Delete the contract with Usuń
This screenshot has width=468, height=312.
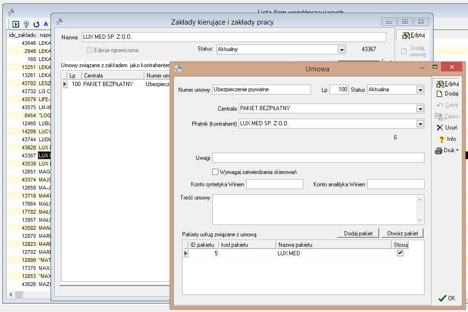pyautogui.click(x=447, y=128)
